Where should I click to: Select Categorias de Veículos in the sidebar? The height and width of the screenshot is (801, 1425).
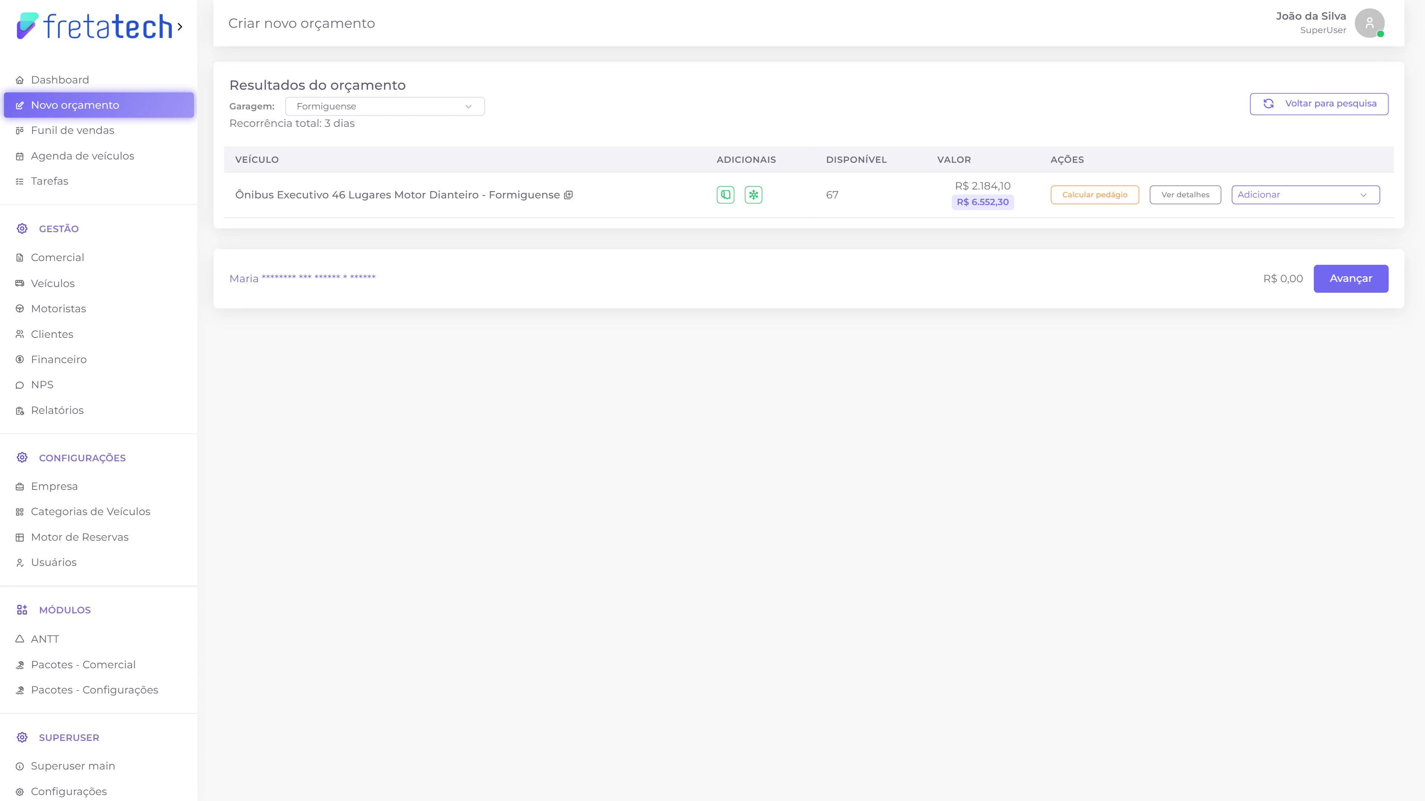[90, 511]
